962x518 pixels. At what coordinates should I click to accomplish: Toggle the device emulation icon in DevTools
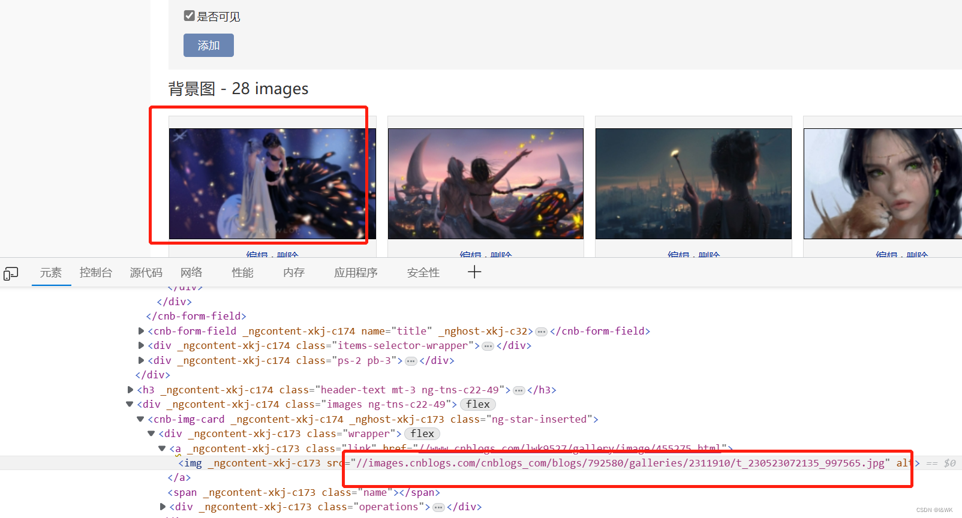pos(11,273)
